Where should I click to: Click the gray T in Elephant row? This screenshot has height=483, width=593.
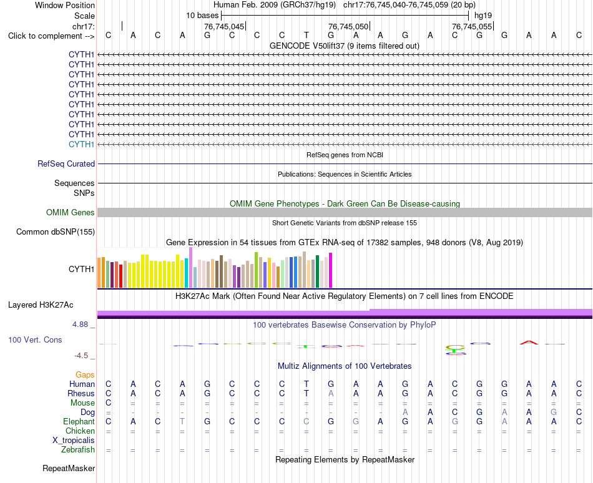pyautogui.click(x=182, y=422)
